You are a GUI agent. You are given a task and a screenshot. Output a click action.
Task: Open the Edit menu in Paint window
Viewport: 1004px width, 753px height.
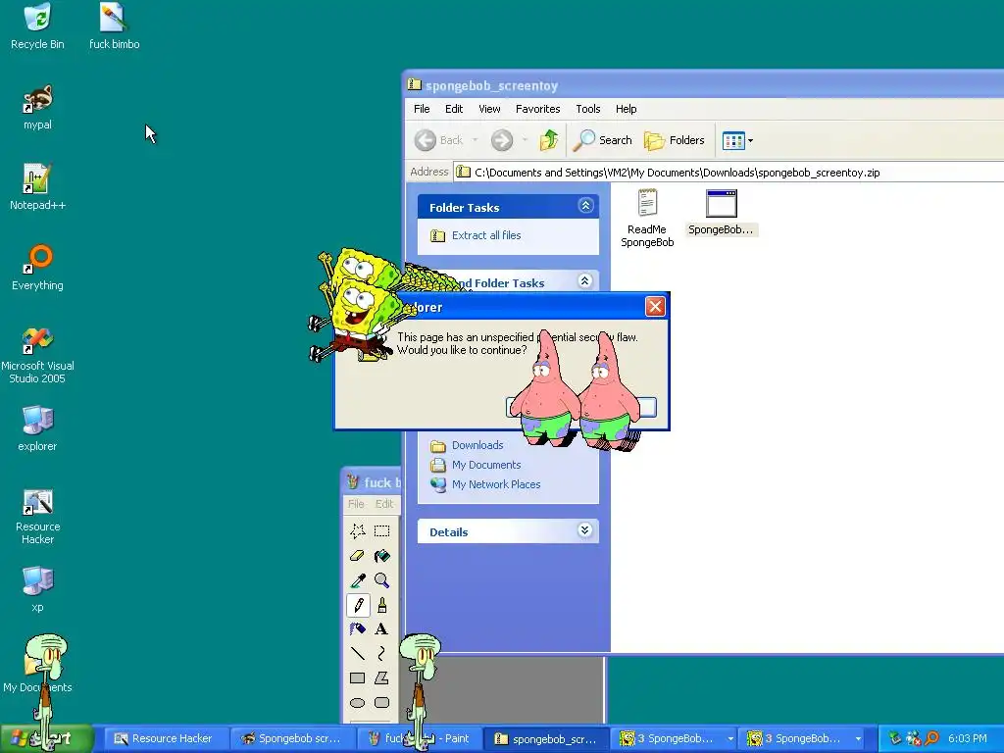[384, 504]
